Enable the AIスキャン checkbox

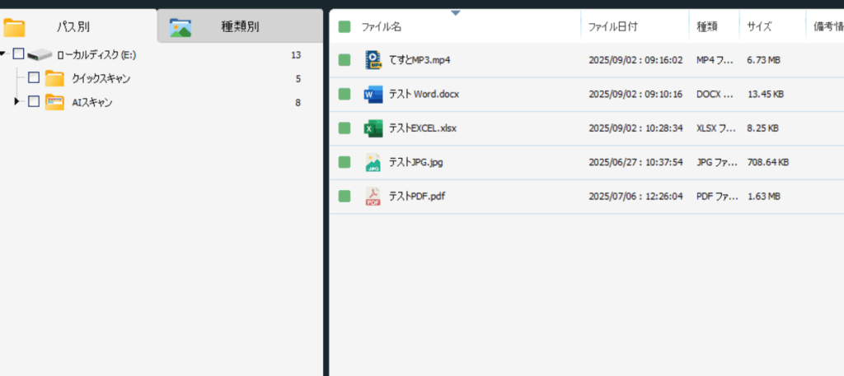[x=34, y=102]
